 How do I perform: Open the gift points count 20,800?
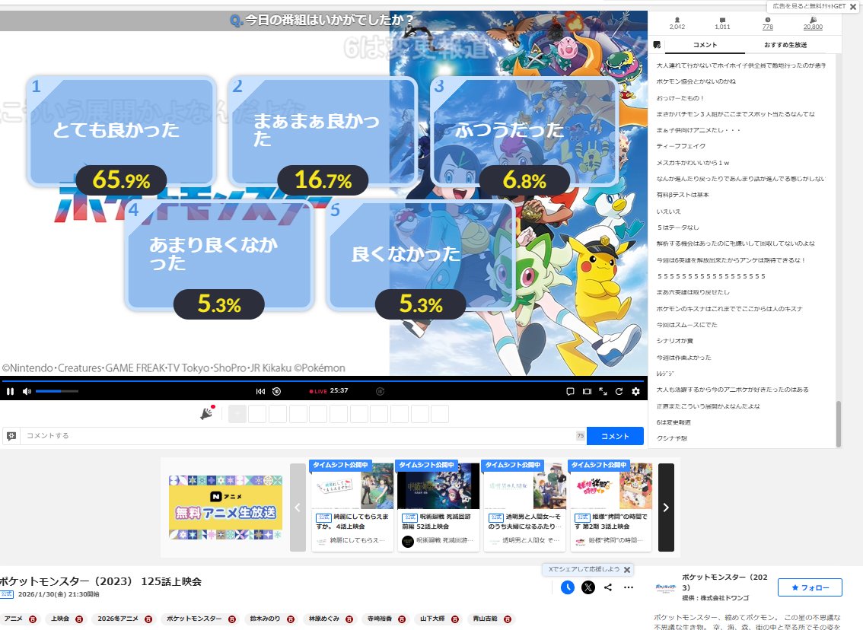(813, 23)
